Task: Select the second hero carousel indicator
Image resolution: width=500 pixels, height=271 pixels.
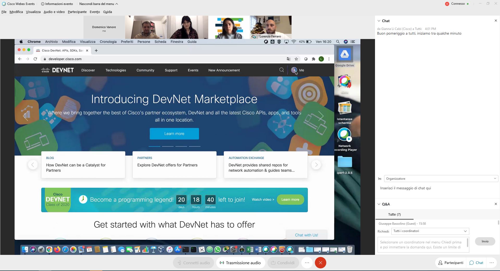Action: (x=168, y=146)
